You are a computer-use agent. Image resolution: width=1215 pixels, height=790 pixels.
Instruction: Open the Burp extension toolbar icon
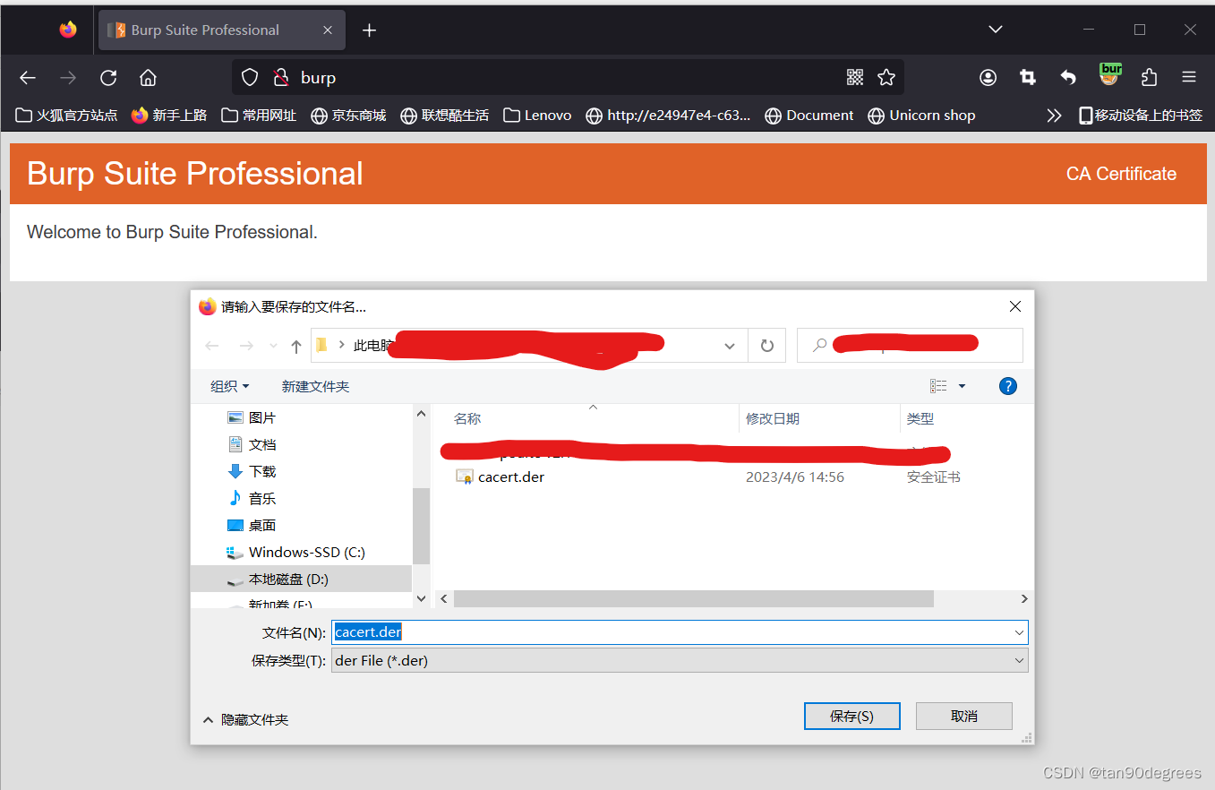point(1110,75)
